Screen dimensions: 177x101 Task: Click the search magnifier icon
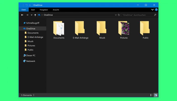click(x=155, y=15)
